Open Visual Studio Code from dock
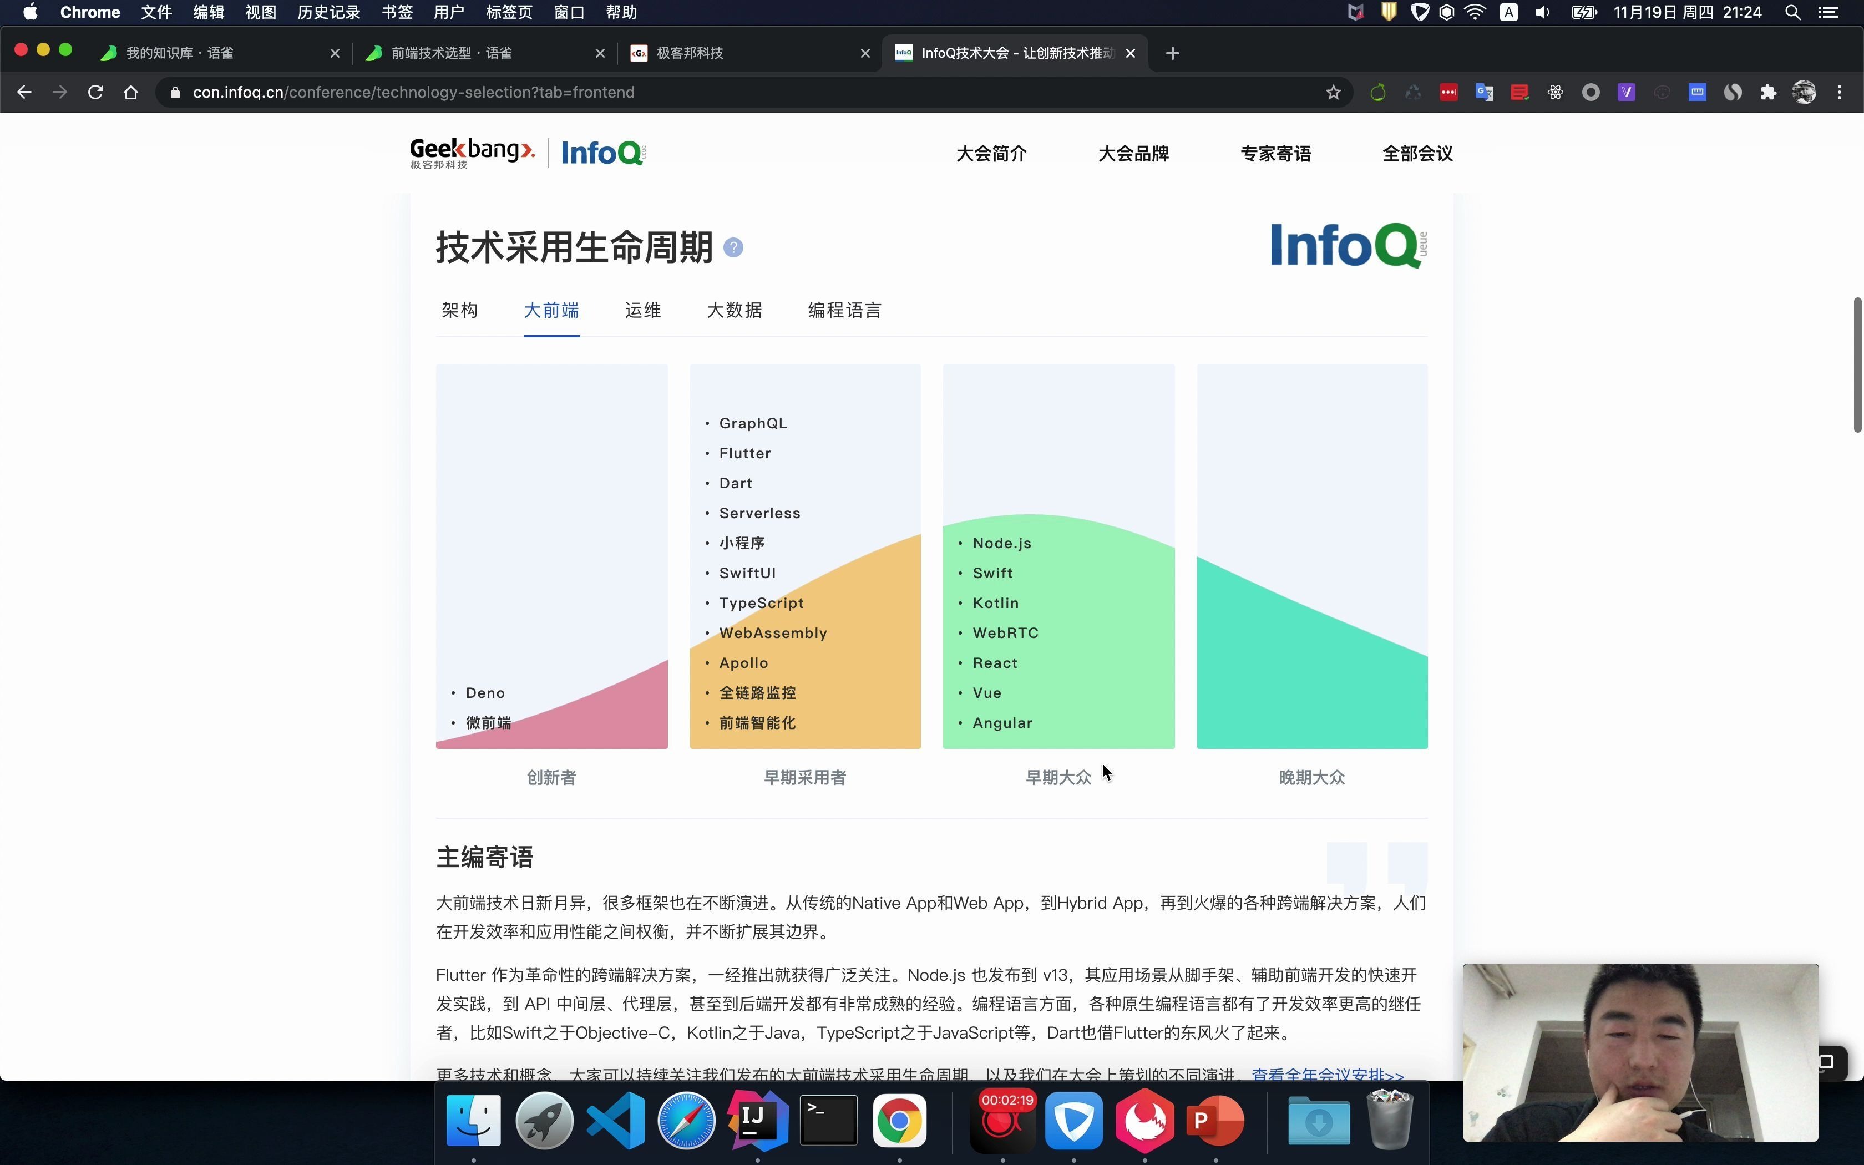The width and height of the screenshot is (1864, 1165). coord(615,1120)
